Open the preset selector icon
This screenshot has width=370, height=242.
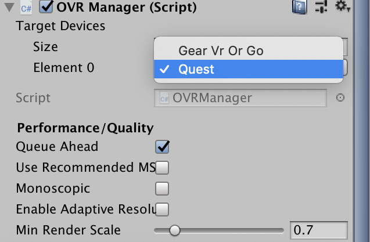coord(321,7)
